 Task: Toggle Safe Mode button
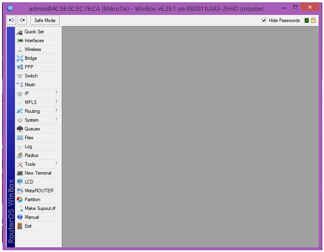point(45,20)
